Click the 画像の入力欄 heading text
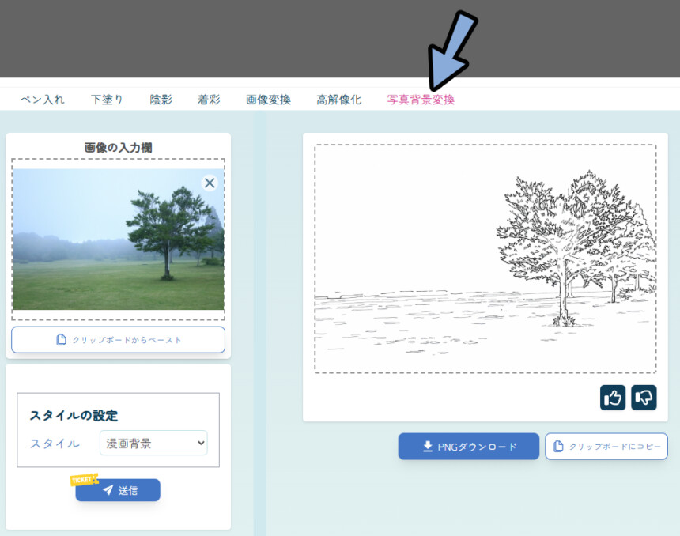 (118, 148)
